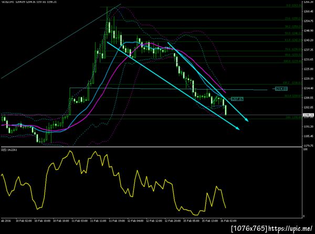Image resolution: width=315 pixels, height=234 pixels.
Task: Click the 1237.35 price axis value
Action: point(309,50)
